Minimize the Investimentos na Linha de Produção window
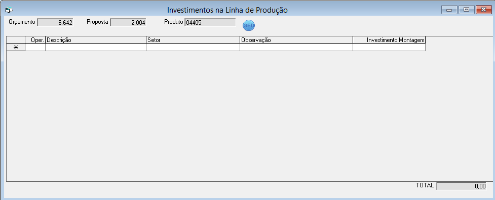The width and height of the screenshot is (495, 200). point(449,10)
